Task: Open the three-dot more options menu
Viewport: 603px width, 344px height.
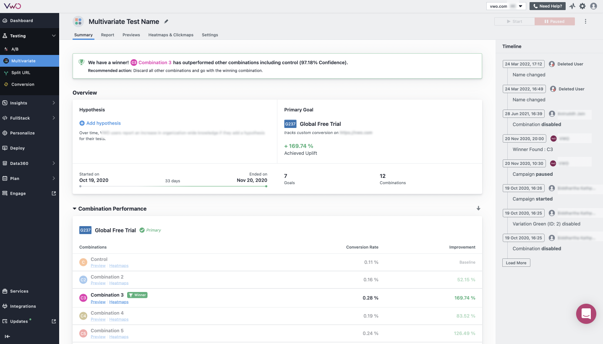Action: coord(586,21)
